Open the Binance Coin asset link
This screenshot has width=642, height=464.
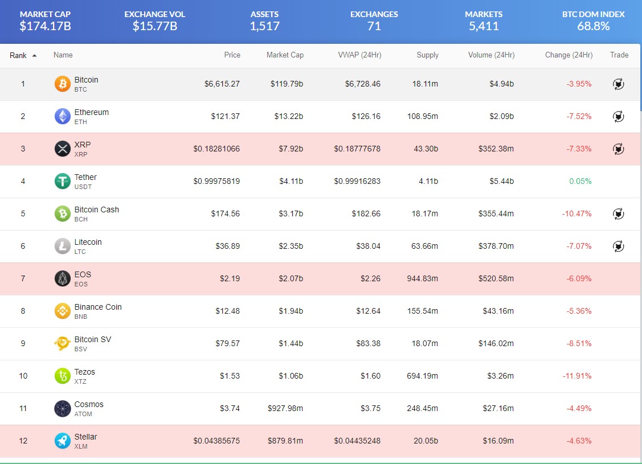click(x=98, y=307)
